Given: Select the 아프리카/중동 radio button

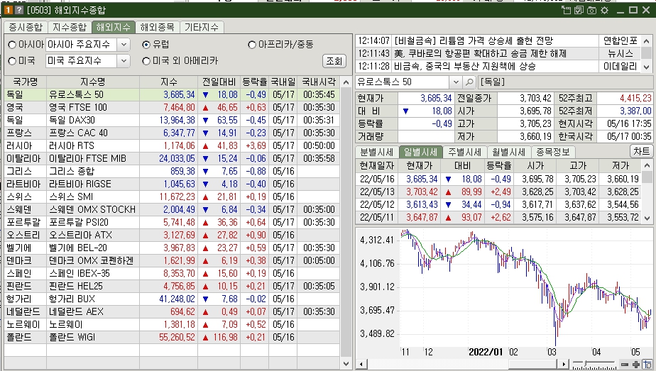Looking at the screenshot, I should pyautogui.click(x=252, y=45).
